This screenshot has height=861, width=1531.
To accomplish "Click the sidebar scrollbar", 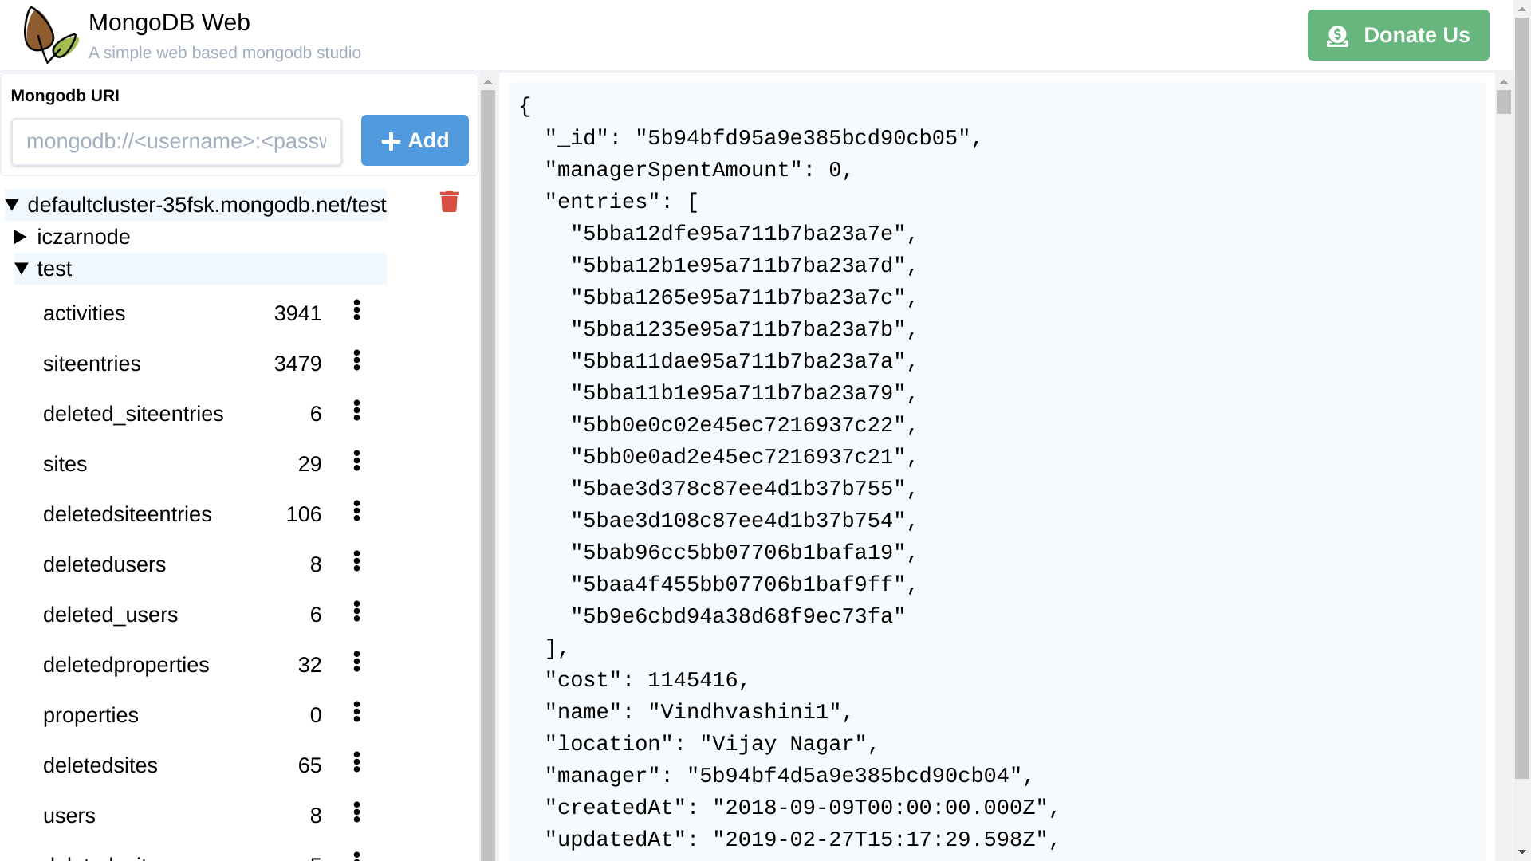I will point(486,319).
